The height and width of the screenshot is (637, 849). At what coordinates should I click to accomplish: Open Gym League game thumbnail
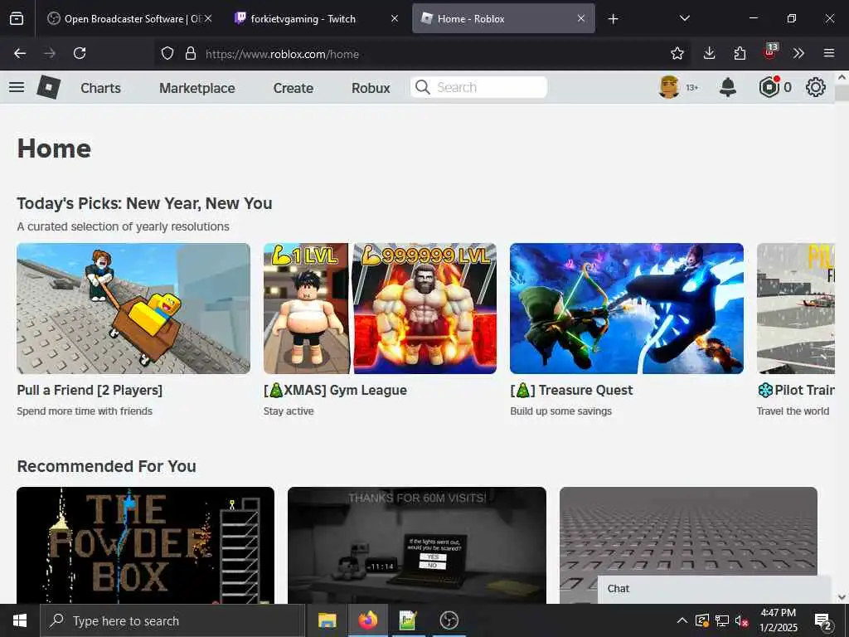click(x=380, y=309)
